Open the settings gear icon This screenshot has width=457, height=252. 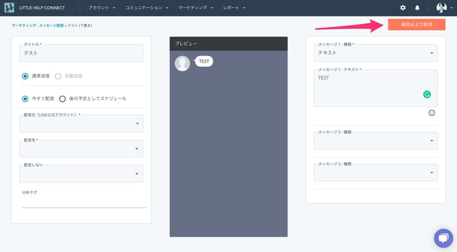(x=403, y=8)
